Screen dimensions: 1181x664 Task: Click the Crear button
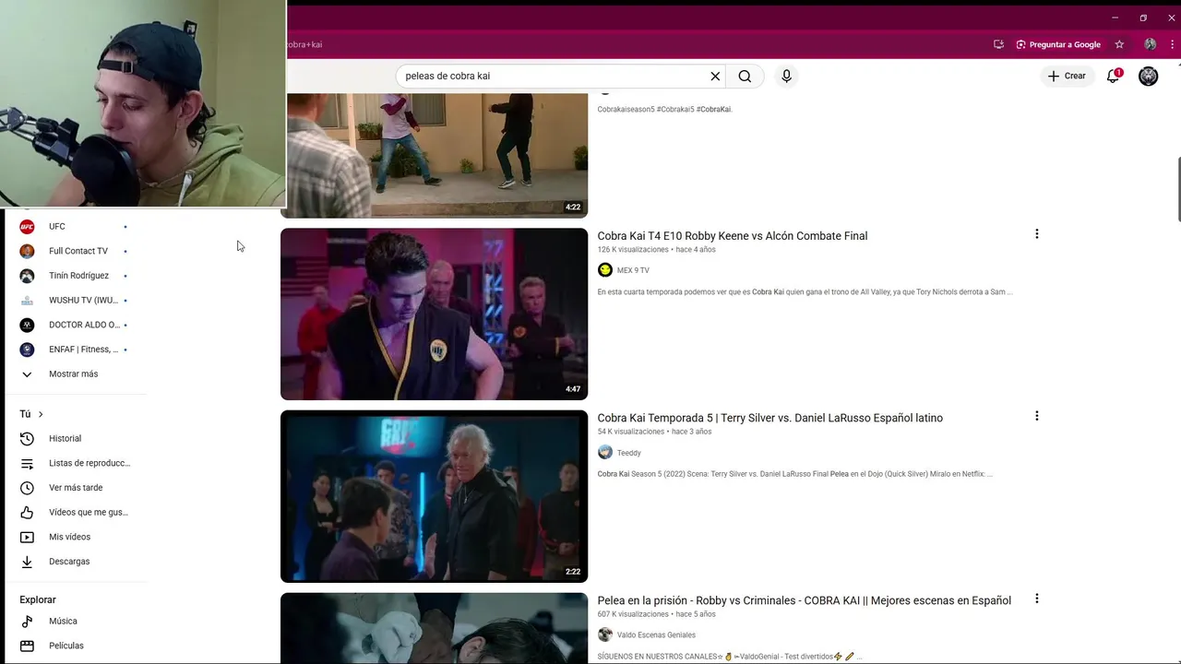tap(1067, 76)
